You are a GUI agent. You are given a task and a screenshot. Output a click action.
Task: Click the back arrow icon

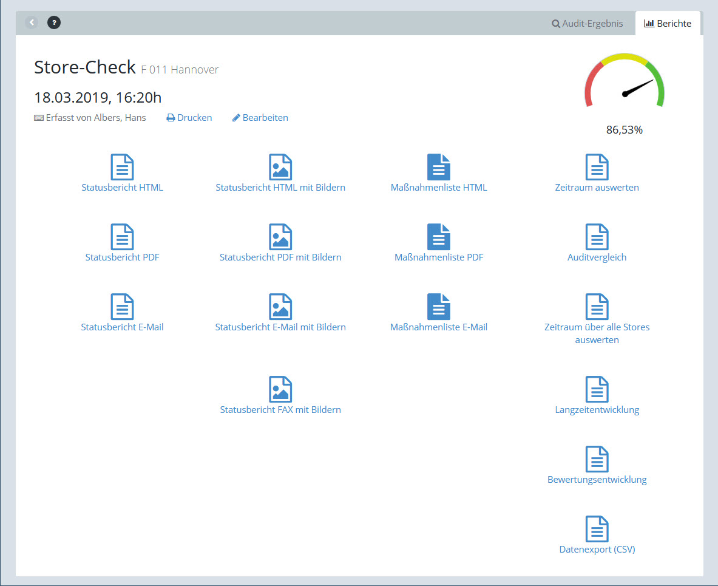[x=32, y=23]
